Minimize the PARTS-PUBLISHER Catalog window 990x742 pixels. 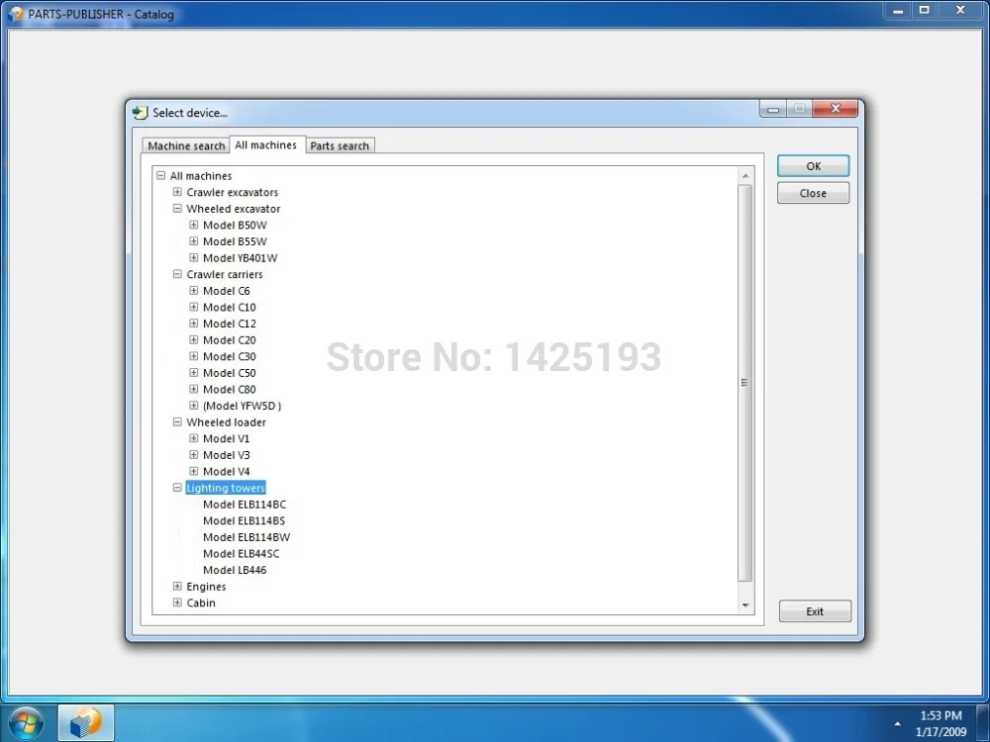click(897, 10)
